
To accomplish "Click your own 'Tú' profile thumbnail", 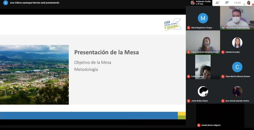I will coord(249,3).
